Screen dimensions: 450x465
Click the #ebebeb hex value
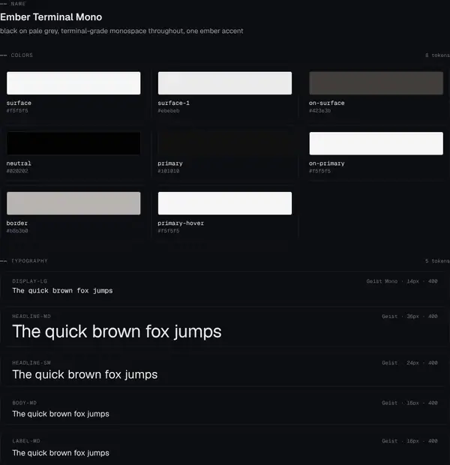pos(169,110)
